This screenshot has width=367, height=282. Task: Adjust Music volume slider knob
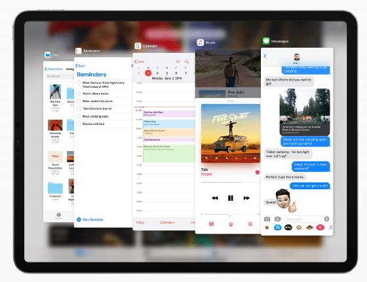pos(229,214)
